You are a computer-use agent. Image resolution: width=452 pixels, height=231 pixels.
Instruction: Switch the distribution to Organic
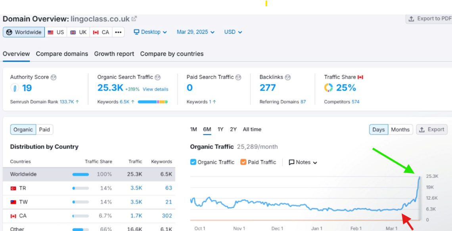coord(23,129)
